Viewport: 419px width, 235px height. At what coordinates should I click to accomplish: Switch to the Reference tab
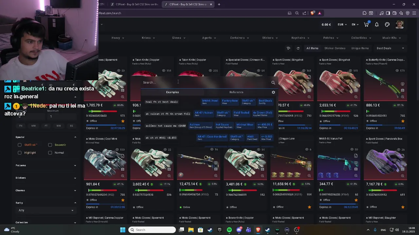click(236, 92)
